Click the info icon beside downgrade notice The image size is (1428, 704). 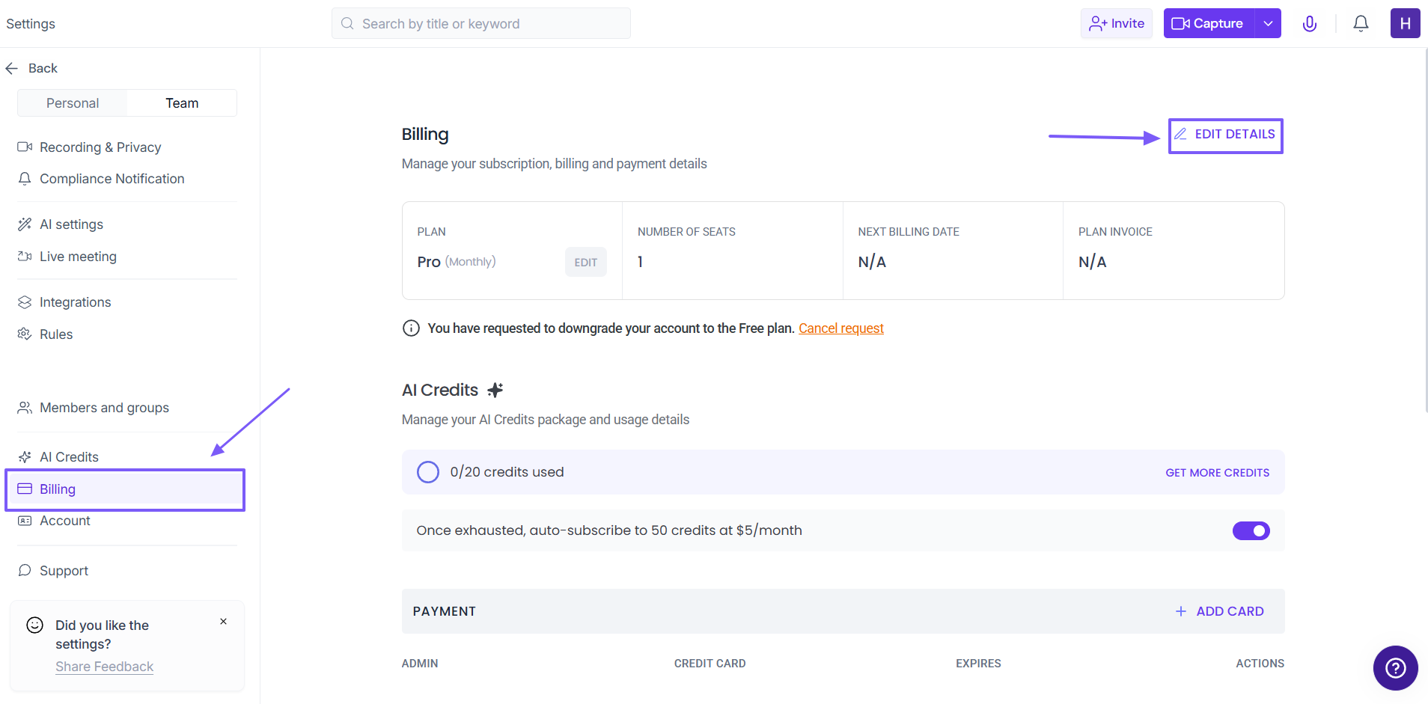pos(411,328)
